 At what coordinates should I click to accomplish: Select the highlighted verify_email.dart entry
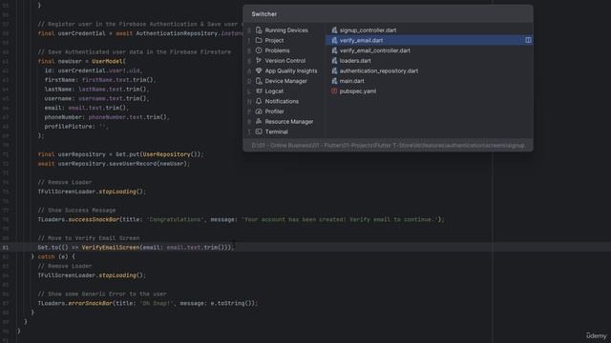click(429, 40)
